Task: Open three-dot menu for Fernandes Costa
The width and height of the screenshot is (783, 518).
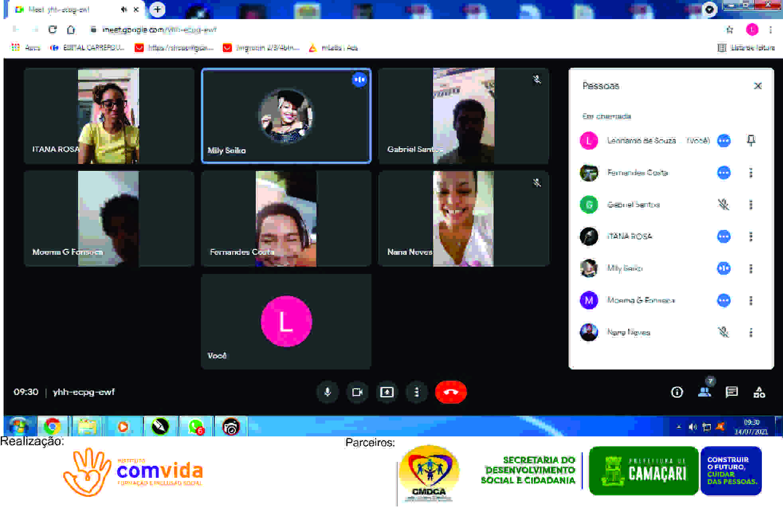Action: (x=751, y=173)
